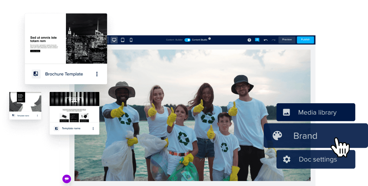Click the Brochure Template document icon

tap(36, 74)
